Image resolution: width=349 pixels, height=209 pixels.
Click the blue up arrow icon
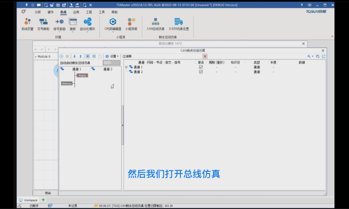pyautogui.click(x=80, y=56)
